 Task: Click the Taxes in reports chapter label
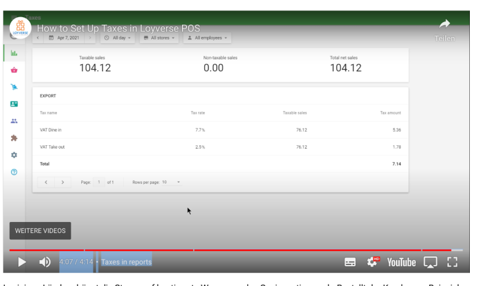[126, 262]
